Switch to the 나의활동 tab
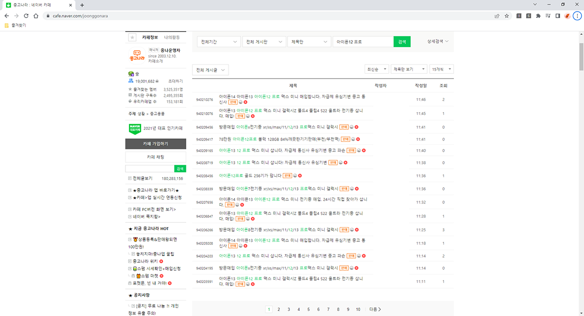The width and height of the screenshot is (584, 316). (172, 37)
